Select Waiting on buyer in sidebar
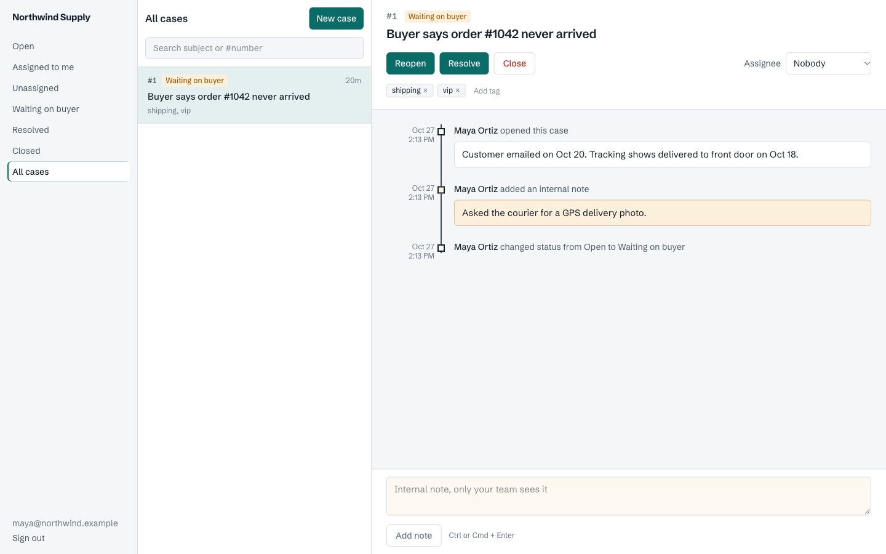Screen dimensions: 886x554 (x=68, y=109)
